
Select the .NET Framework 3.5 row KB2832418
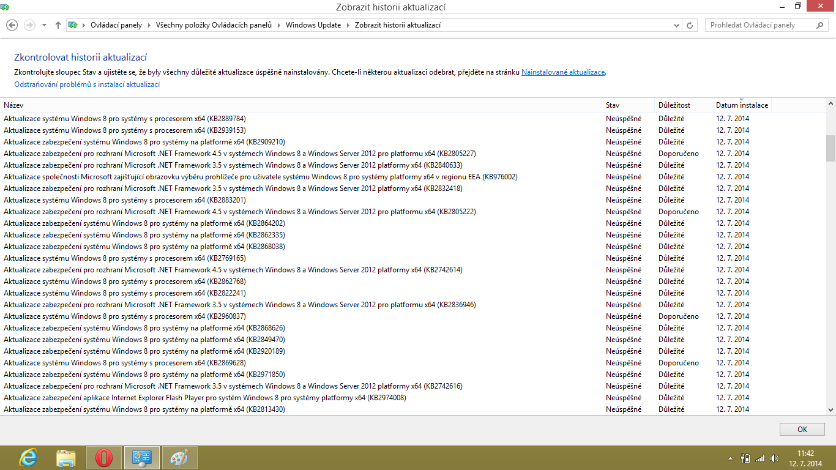(x=412, y=188)
